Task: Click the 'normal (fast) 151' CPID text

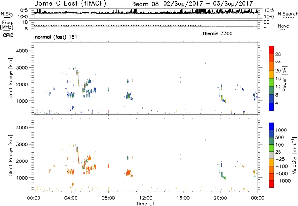Action: click(56, 37)
